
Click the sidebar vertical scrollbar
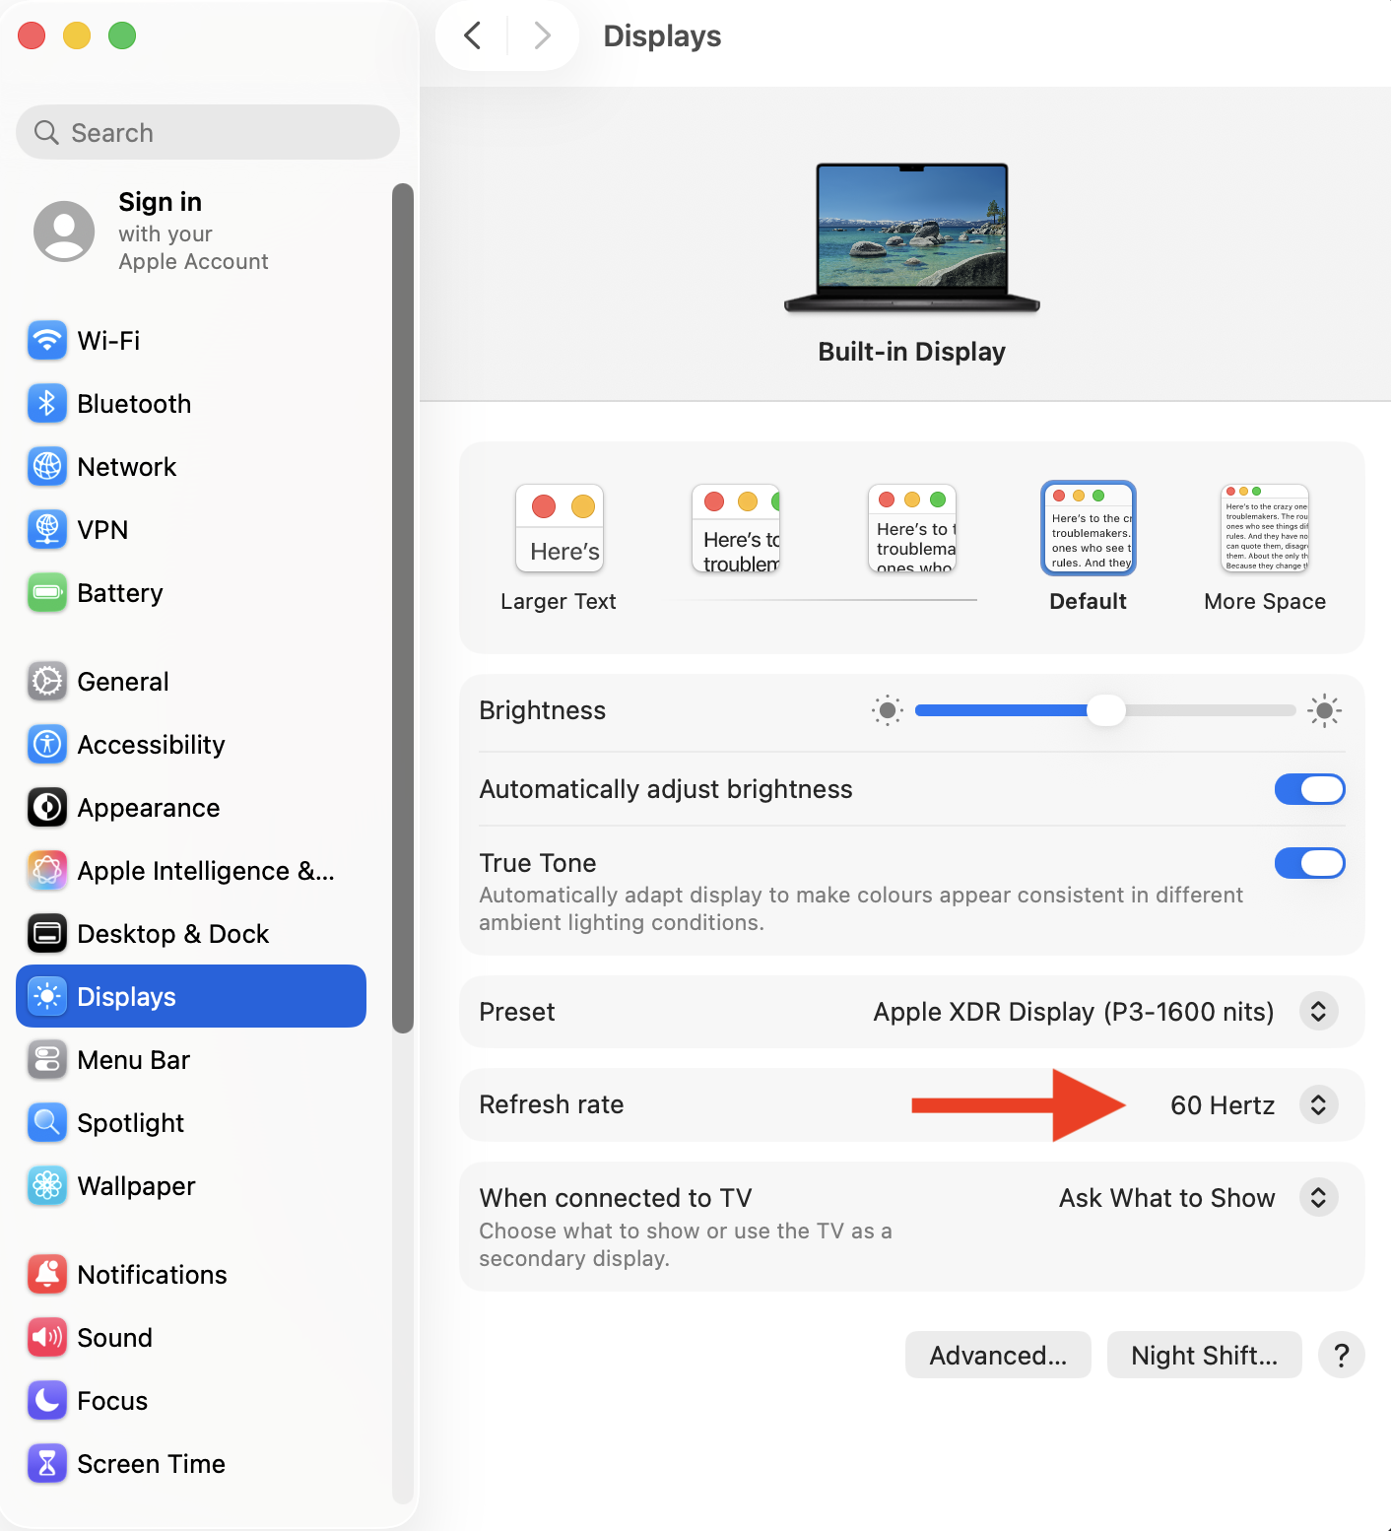click(x=402, y=608)
